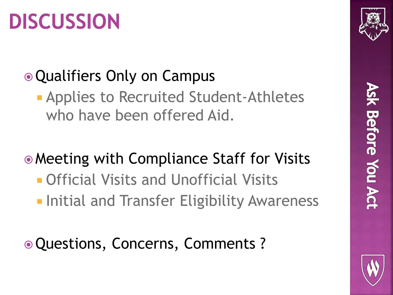Select bullet before Questions, Concerns, Comments
Viewport: 393px width, 295px height.
28,244
